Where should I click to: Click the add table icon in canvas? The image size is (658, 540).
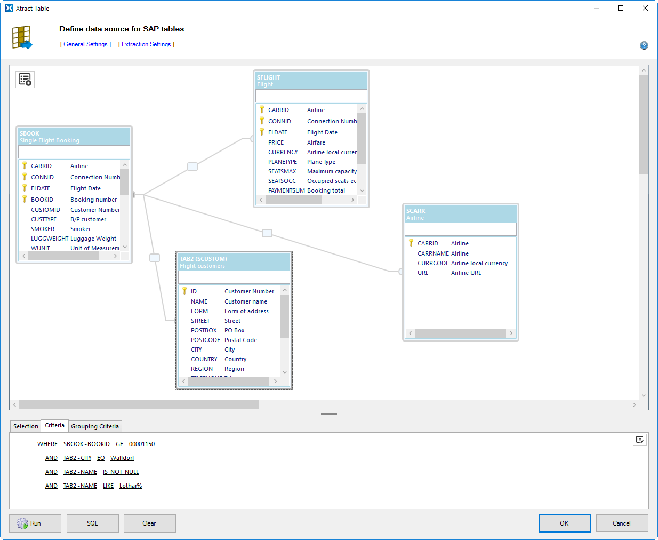[x=25, y=80]
